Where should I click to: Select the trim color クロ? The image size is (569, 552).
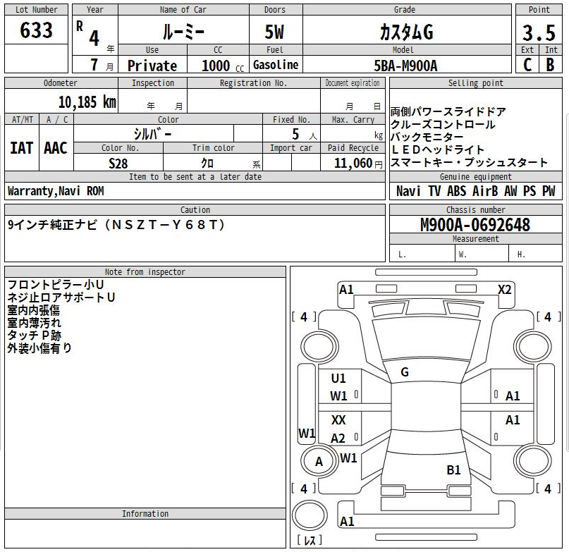(207, 164)
